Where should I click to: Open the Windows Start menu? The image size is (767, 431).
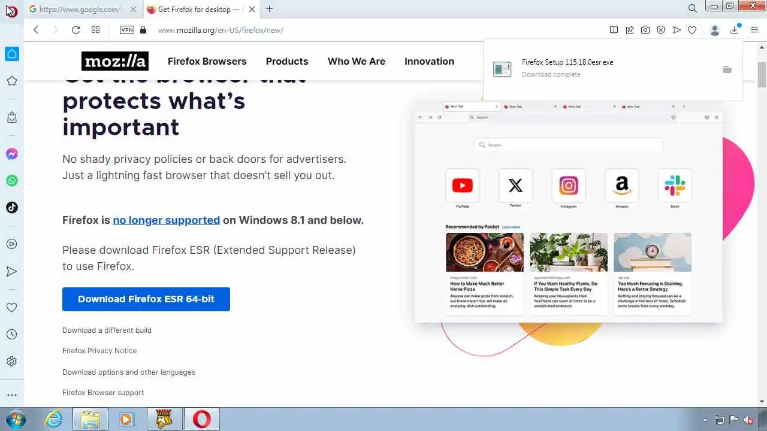(x=14, y=419)
